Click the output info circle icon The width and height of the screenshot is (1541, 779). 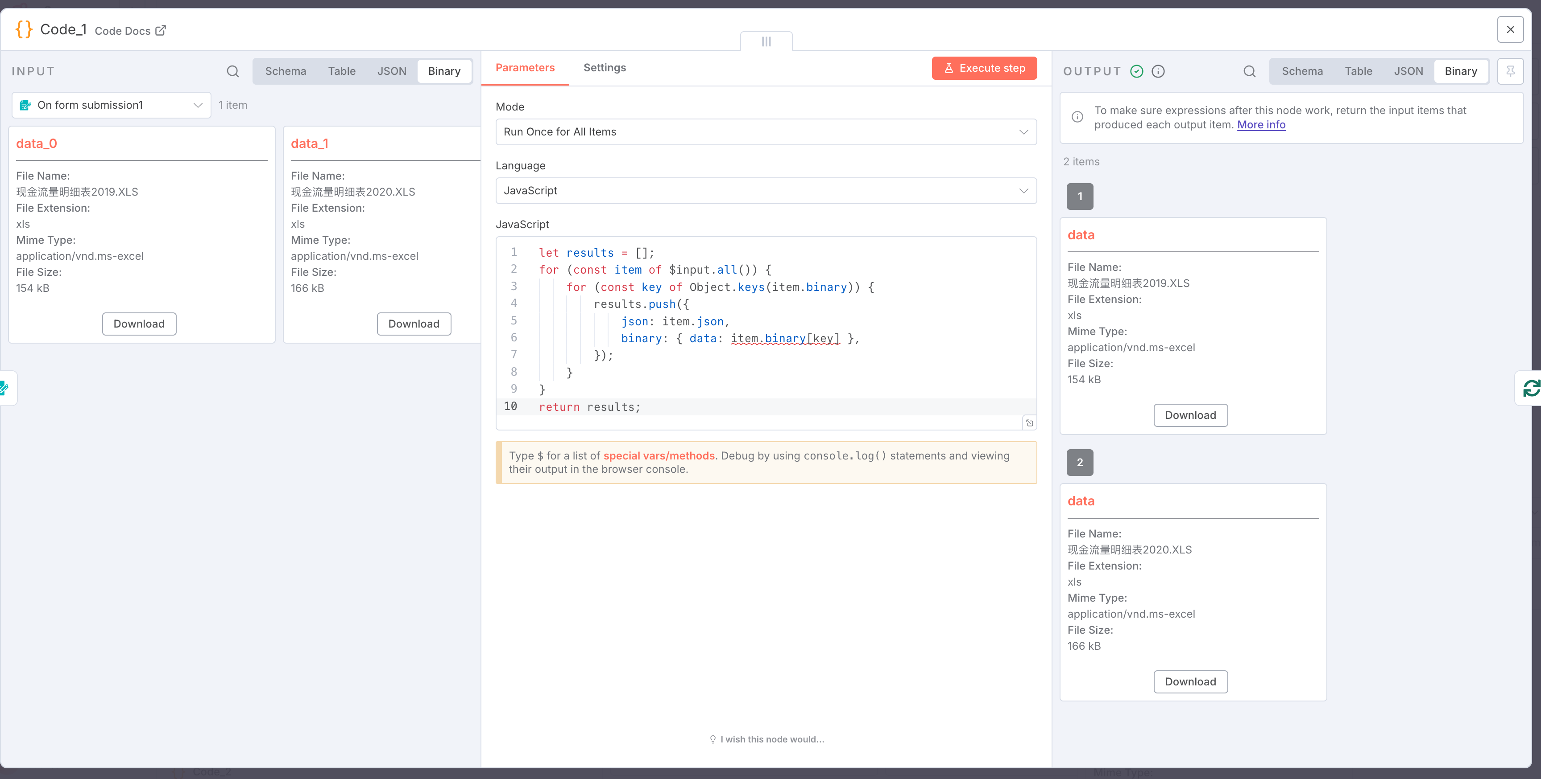click(1158, 71)
